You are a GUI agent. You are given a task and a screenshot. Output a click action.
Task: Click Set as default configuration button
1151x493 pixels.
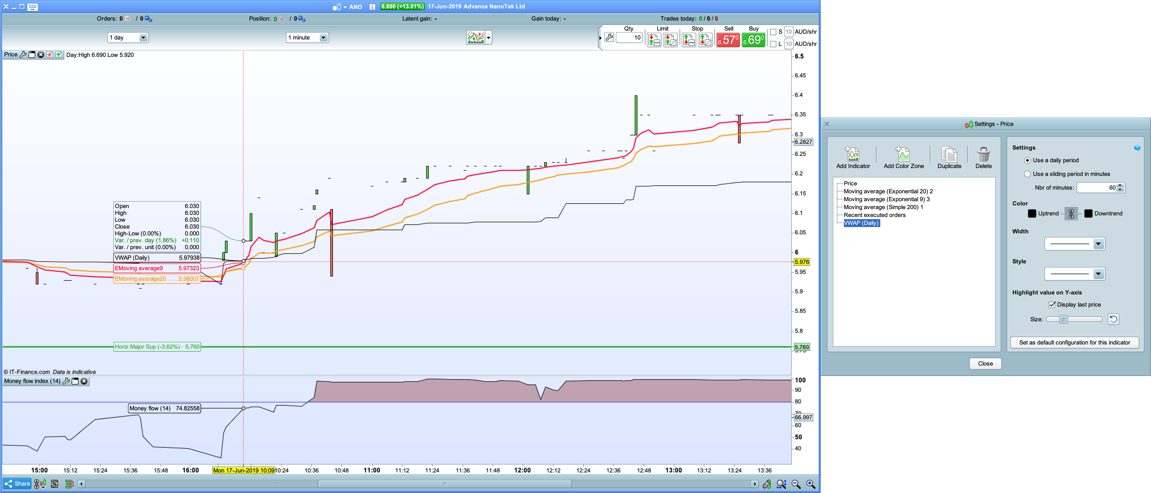coord(1074,342)
